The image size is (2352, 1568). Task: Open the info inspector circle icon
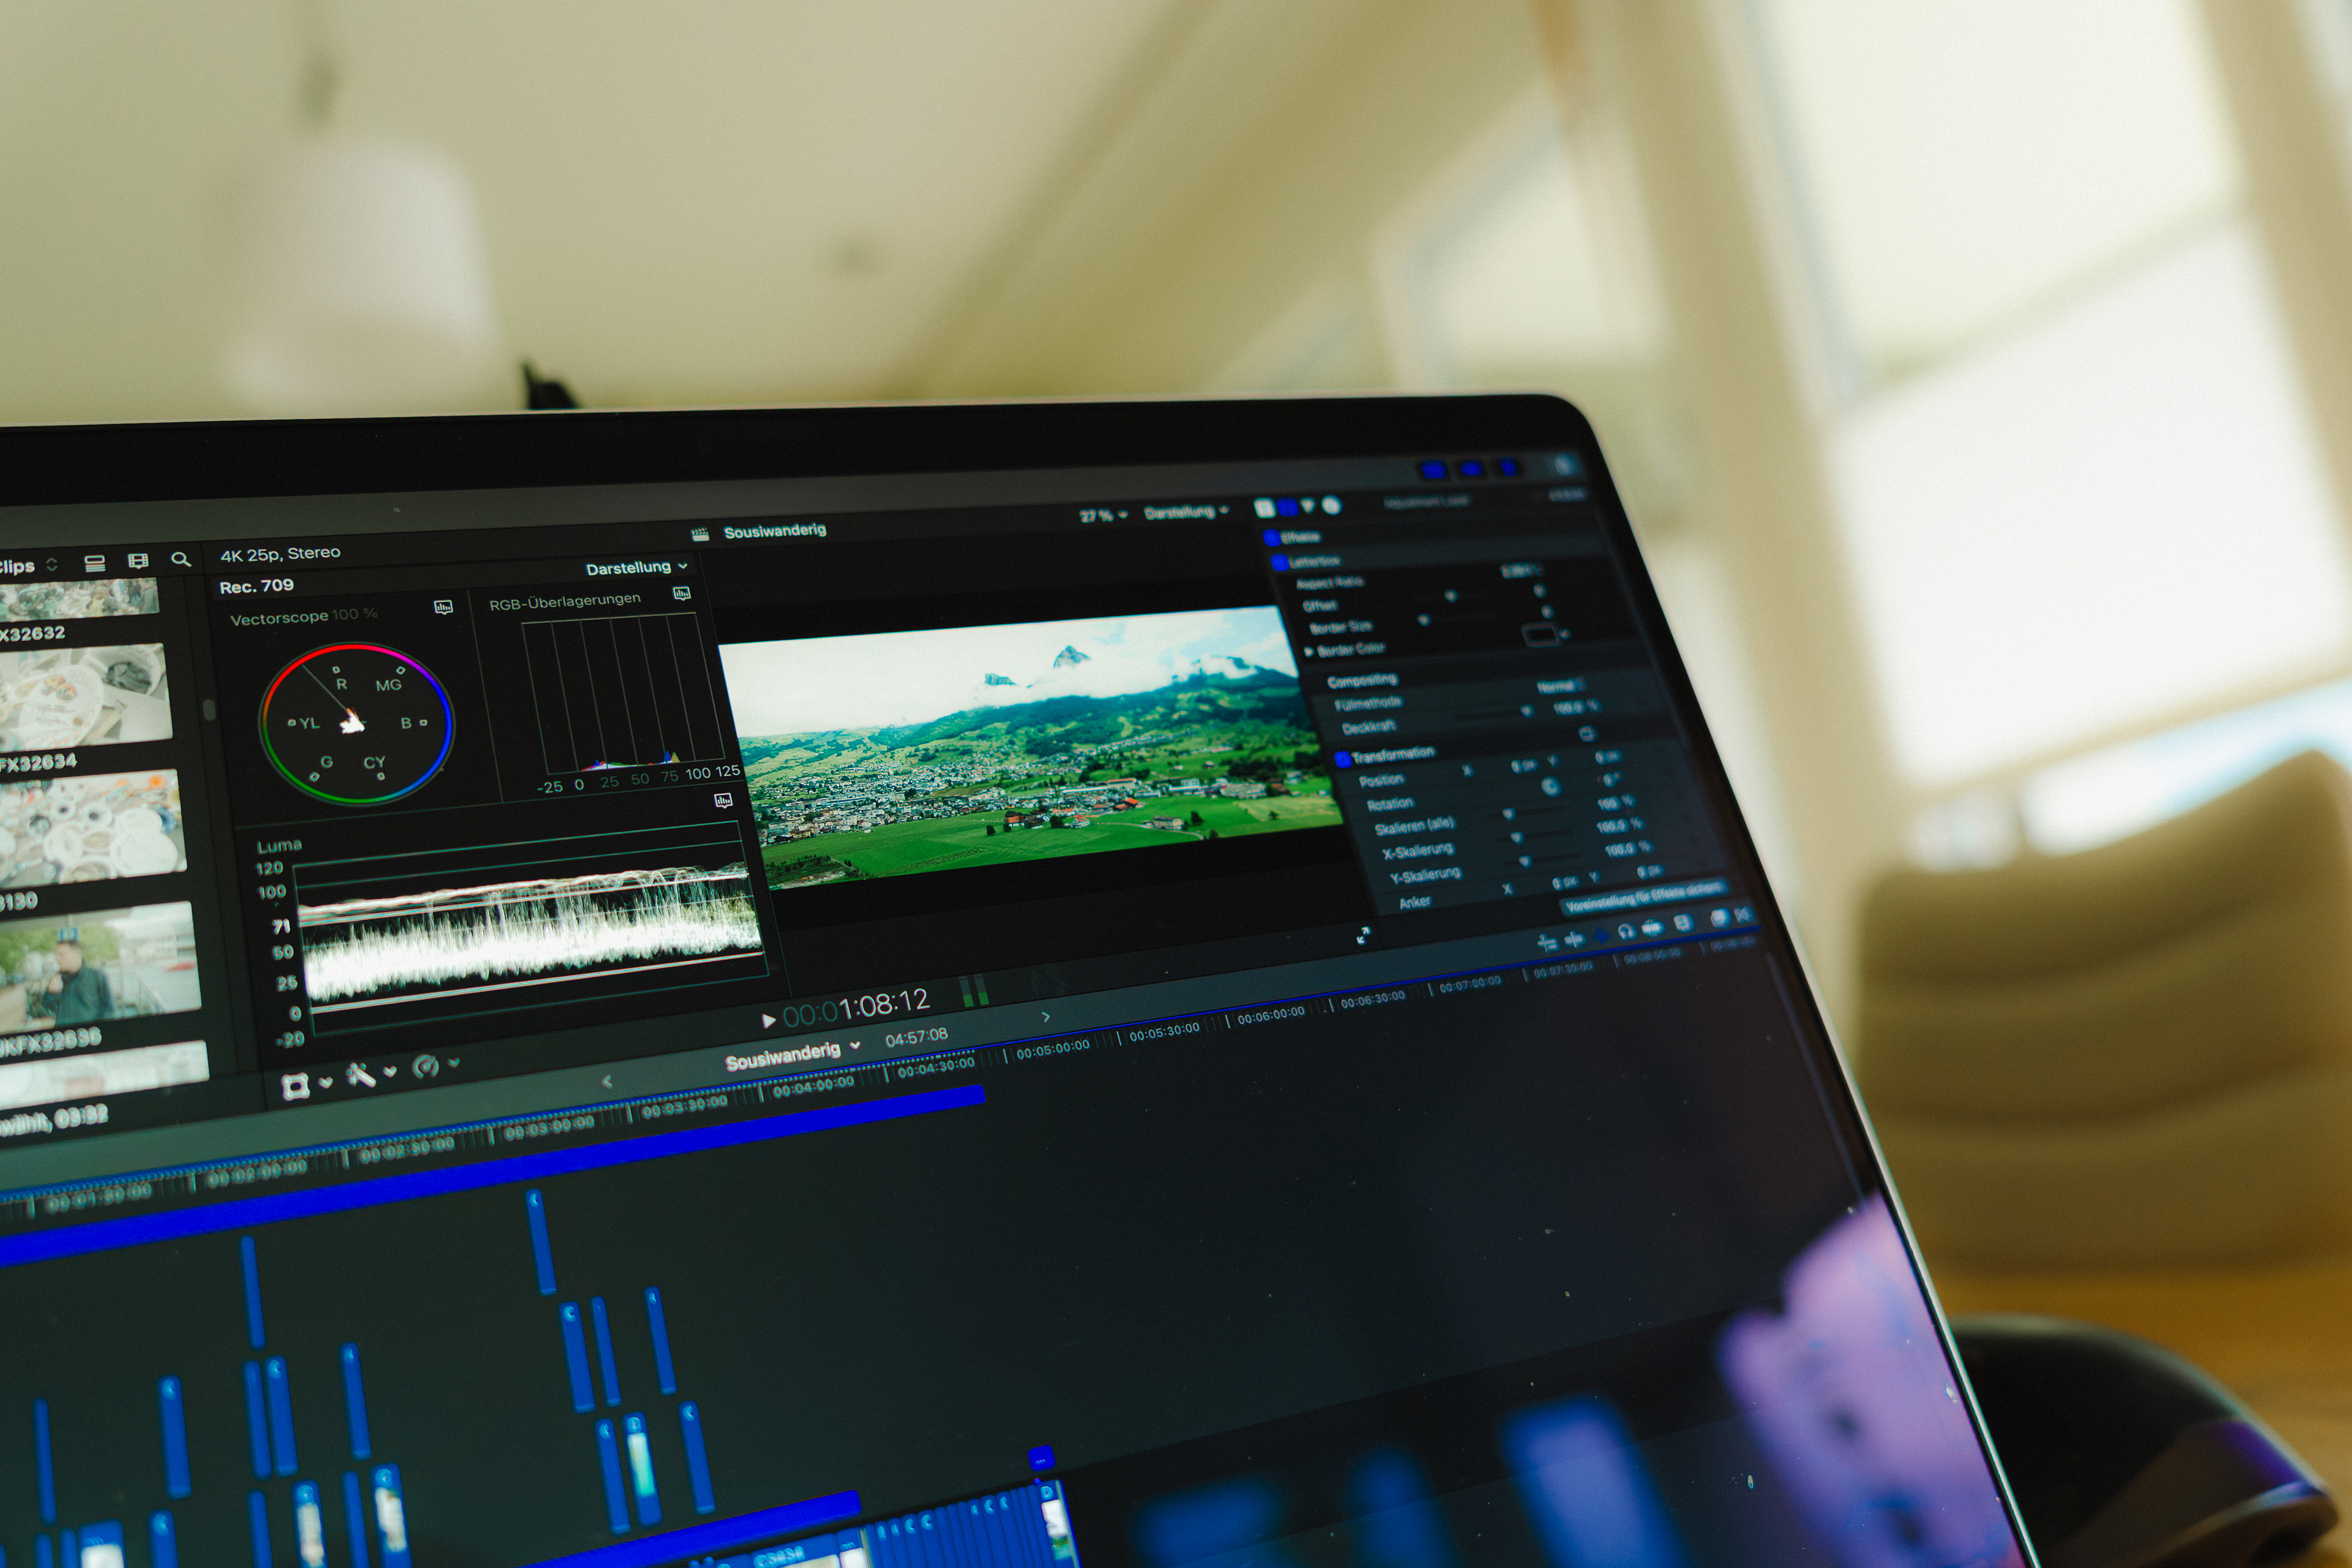click(1331, 505)
